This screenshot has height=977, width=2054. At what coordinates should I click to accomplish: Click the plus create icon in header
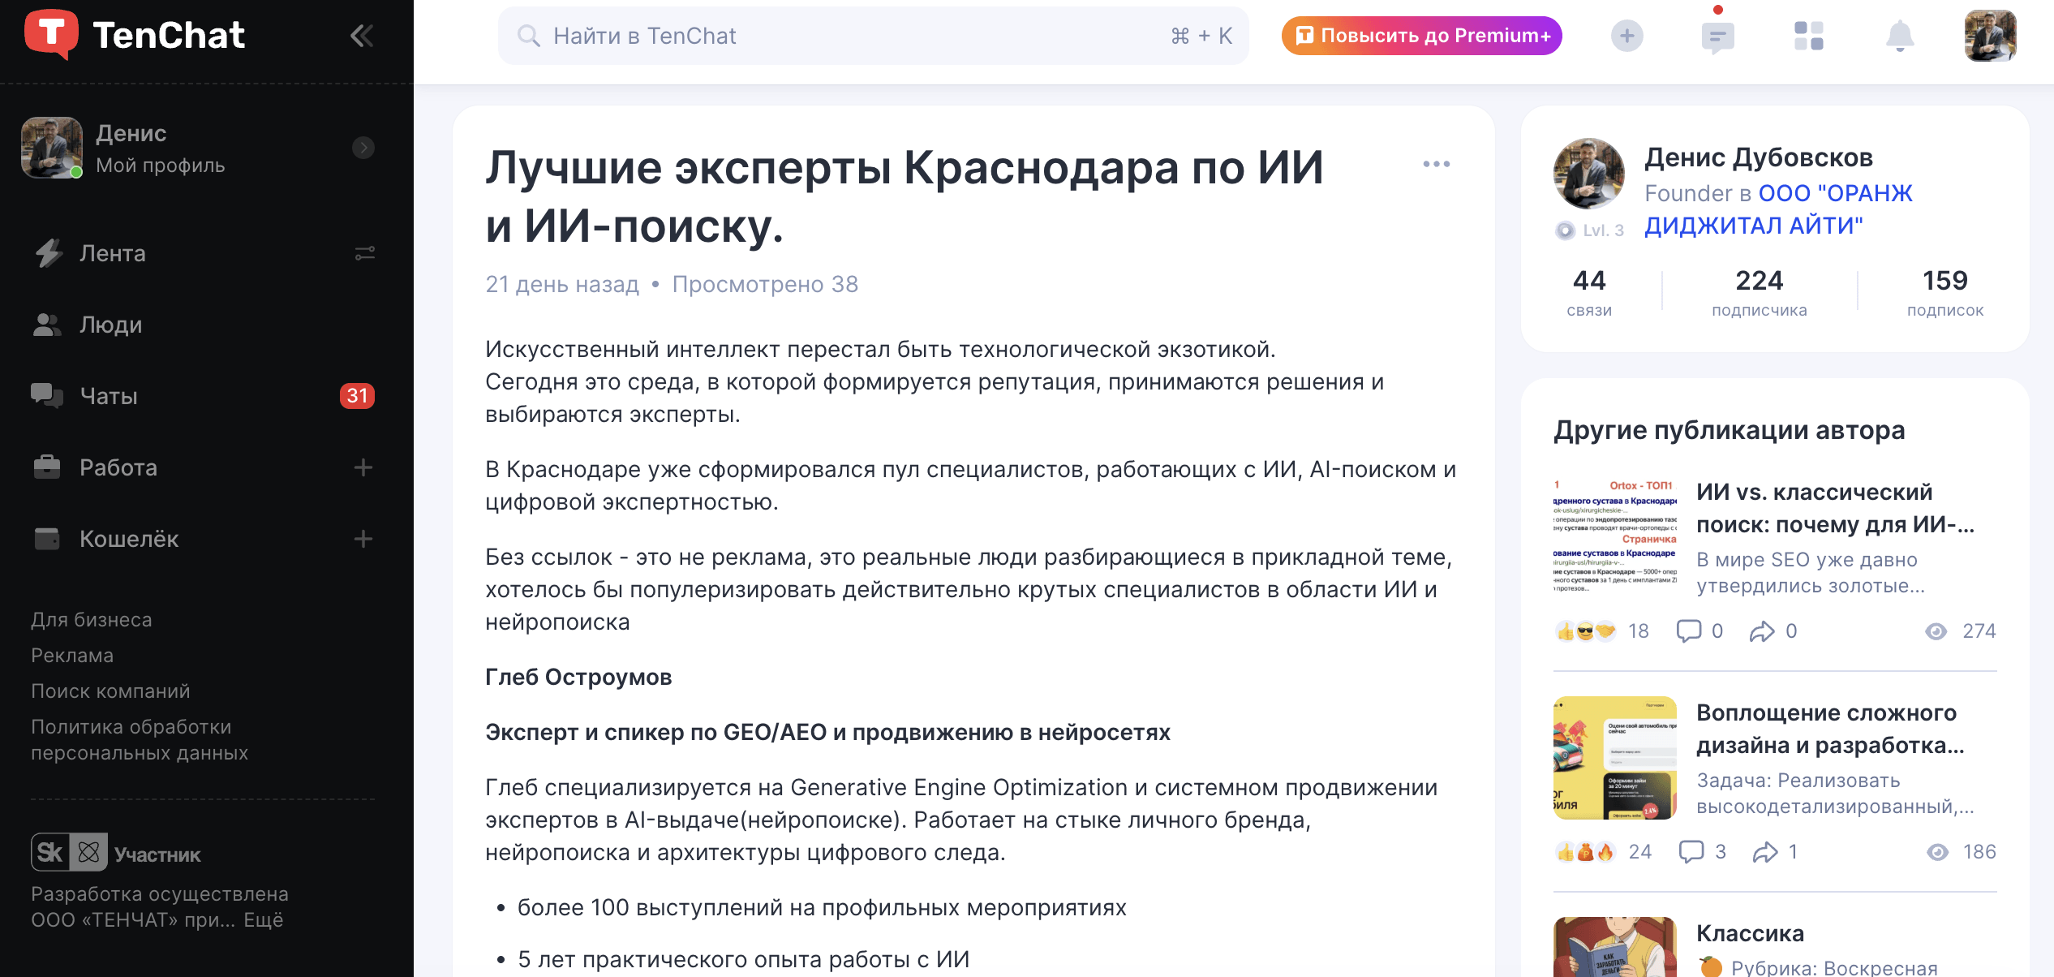1626,36
